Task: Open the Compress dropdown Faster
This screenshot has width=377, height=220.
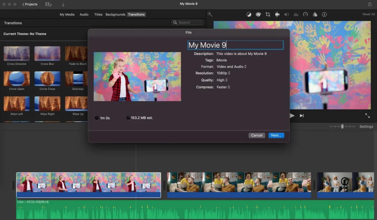Action: (223, 87)
